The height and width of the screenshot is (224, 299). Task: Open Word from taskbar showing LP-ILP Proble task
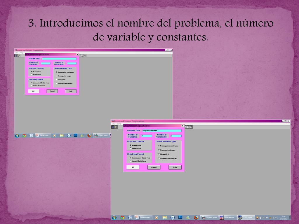pyautogui.click(x=130, y=218)
